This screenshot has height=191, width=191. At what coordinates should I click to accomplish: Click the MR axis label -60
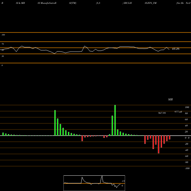186,156
